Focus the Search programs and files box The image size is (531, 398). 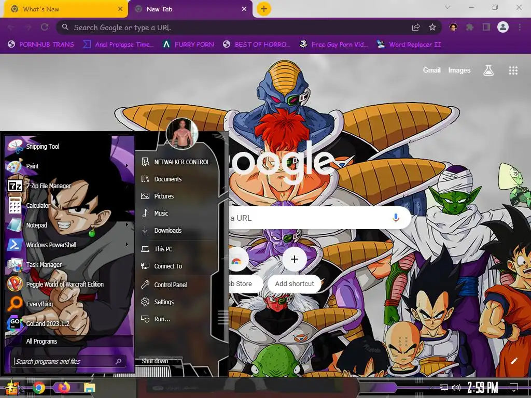pos(69,361)
